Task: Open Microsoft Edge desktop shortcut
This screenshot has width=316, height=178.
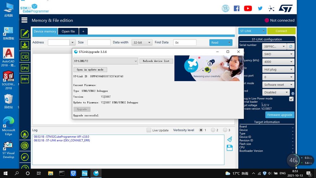Action: (x=9, y=126)
